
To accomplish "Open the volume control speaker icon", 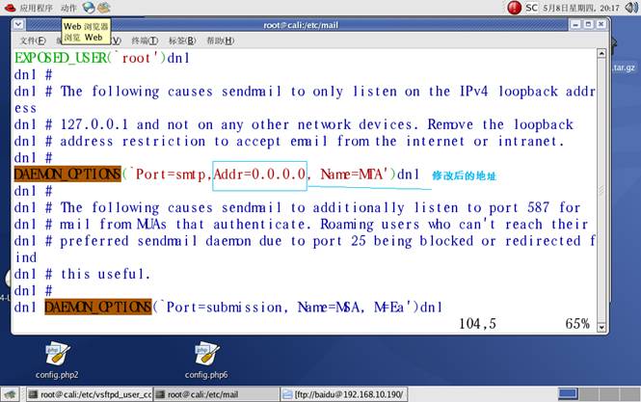I will [631, 8].
